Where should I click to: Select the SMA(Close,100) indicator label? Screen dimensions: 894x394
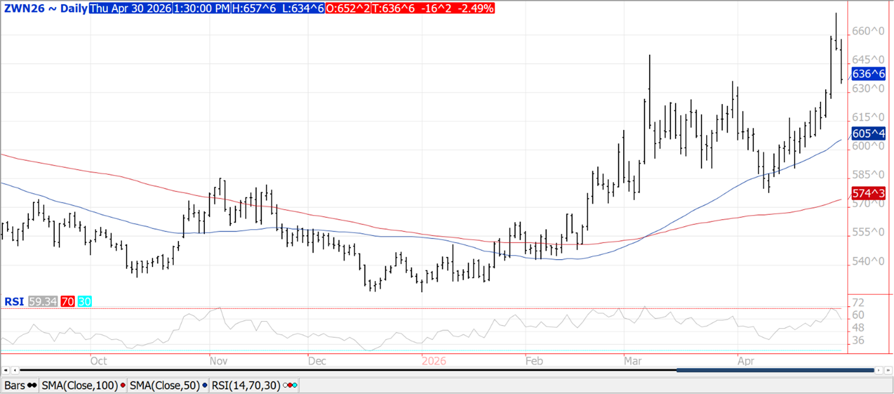[x=79, y=385]
